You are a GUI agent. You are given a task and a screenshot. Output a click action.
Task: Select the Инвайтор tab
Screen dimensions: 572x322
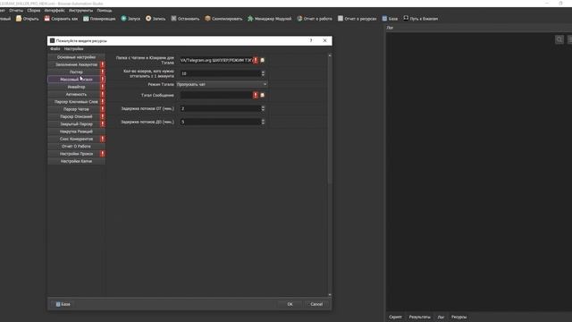[76, 87]
